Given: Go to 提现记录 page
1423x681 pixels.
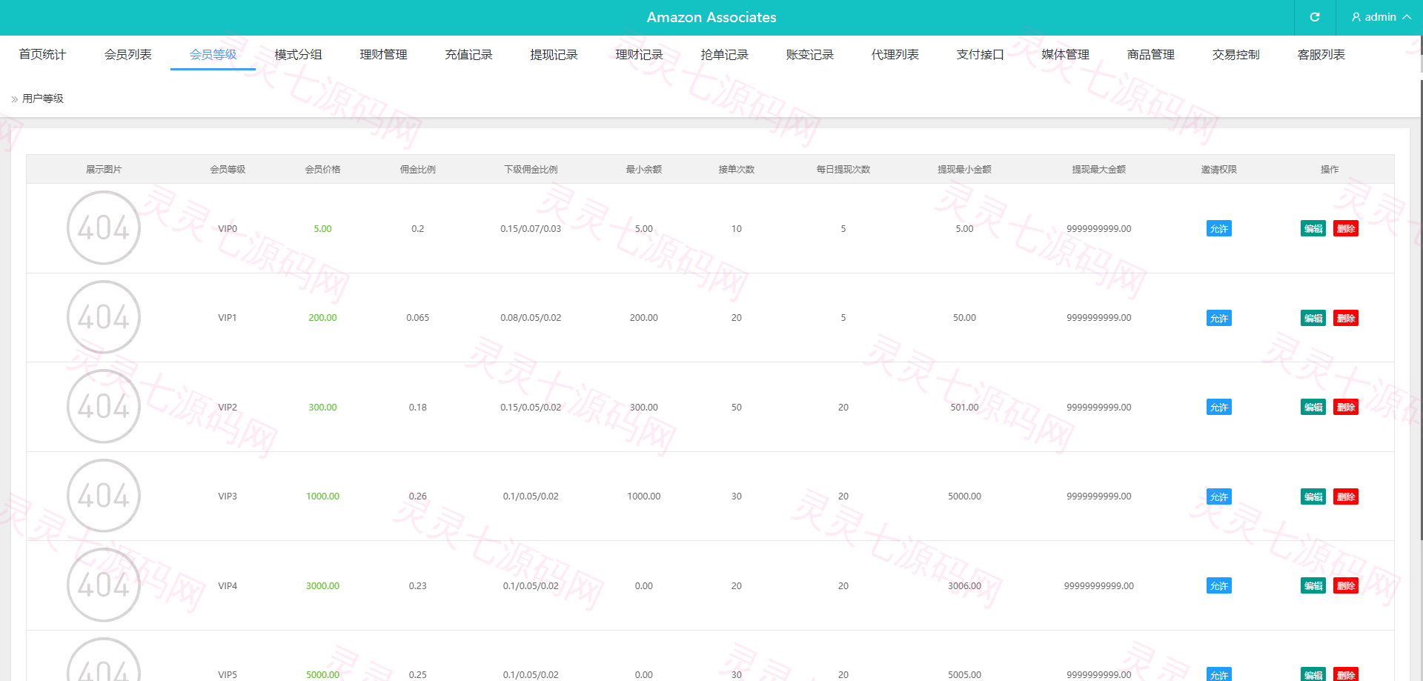Looking at the screenshot, I should (554, 54).
